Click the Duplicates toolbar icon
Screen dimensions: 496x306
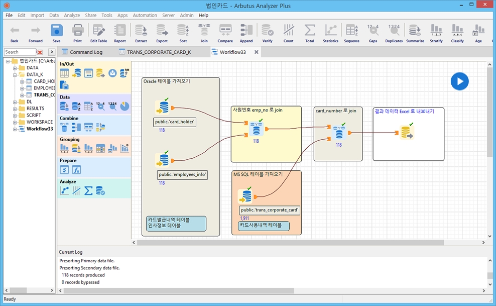click(x=394, y=31)
